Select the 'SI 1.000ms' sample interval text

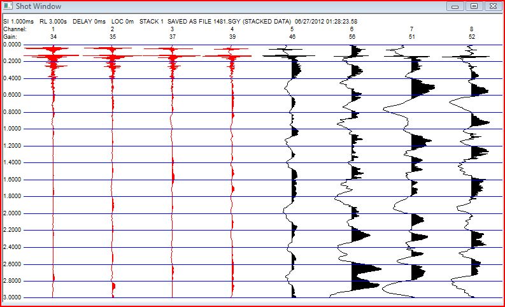point(18,22)
